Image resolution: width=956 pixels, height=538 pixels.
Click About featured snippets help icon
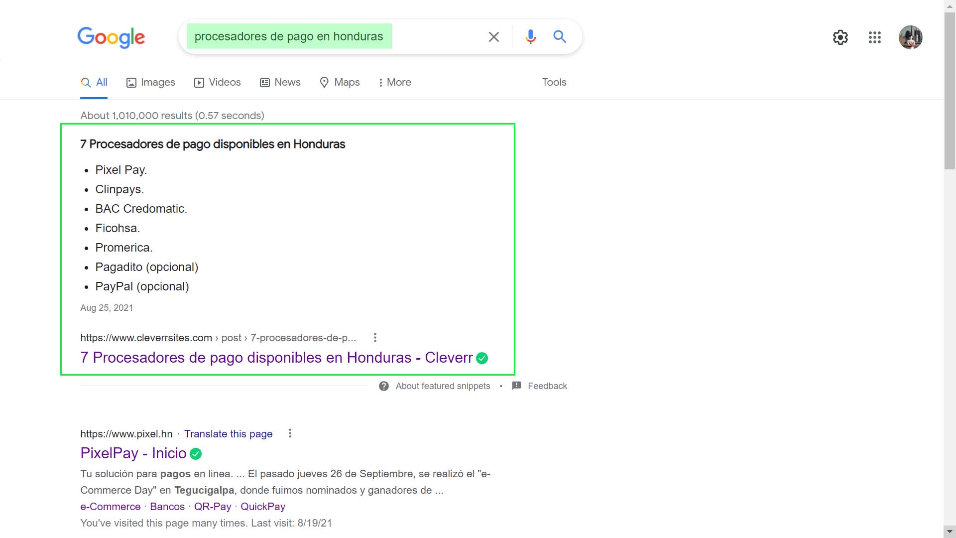pyautogui.click(x=383, y=386)
